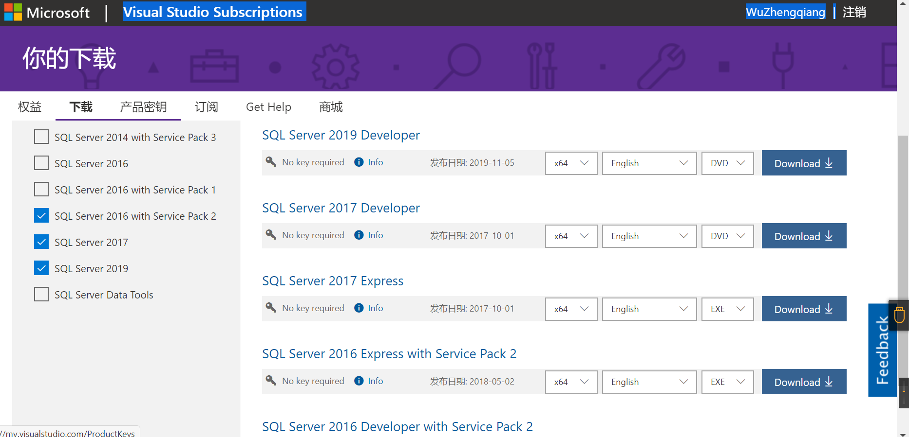The width and height of the screenshot is (909, 437).
Task: Click the Microsoft logo icon
Action: click(x=13, y=12)
